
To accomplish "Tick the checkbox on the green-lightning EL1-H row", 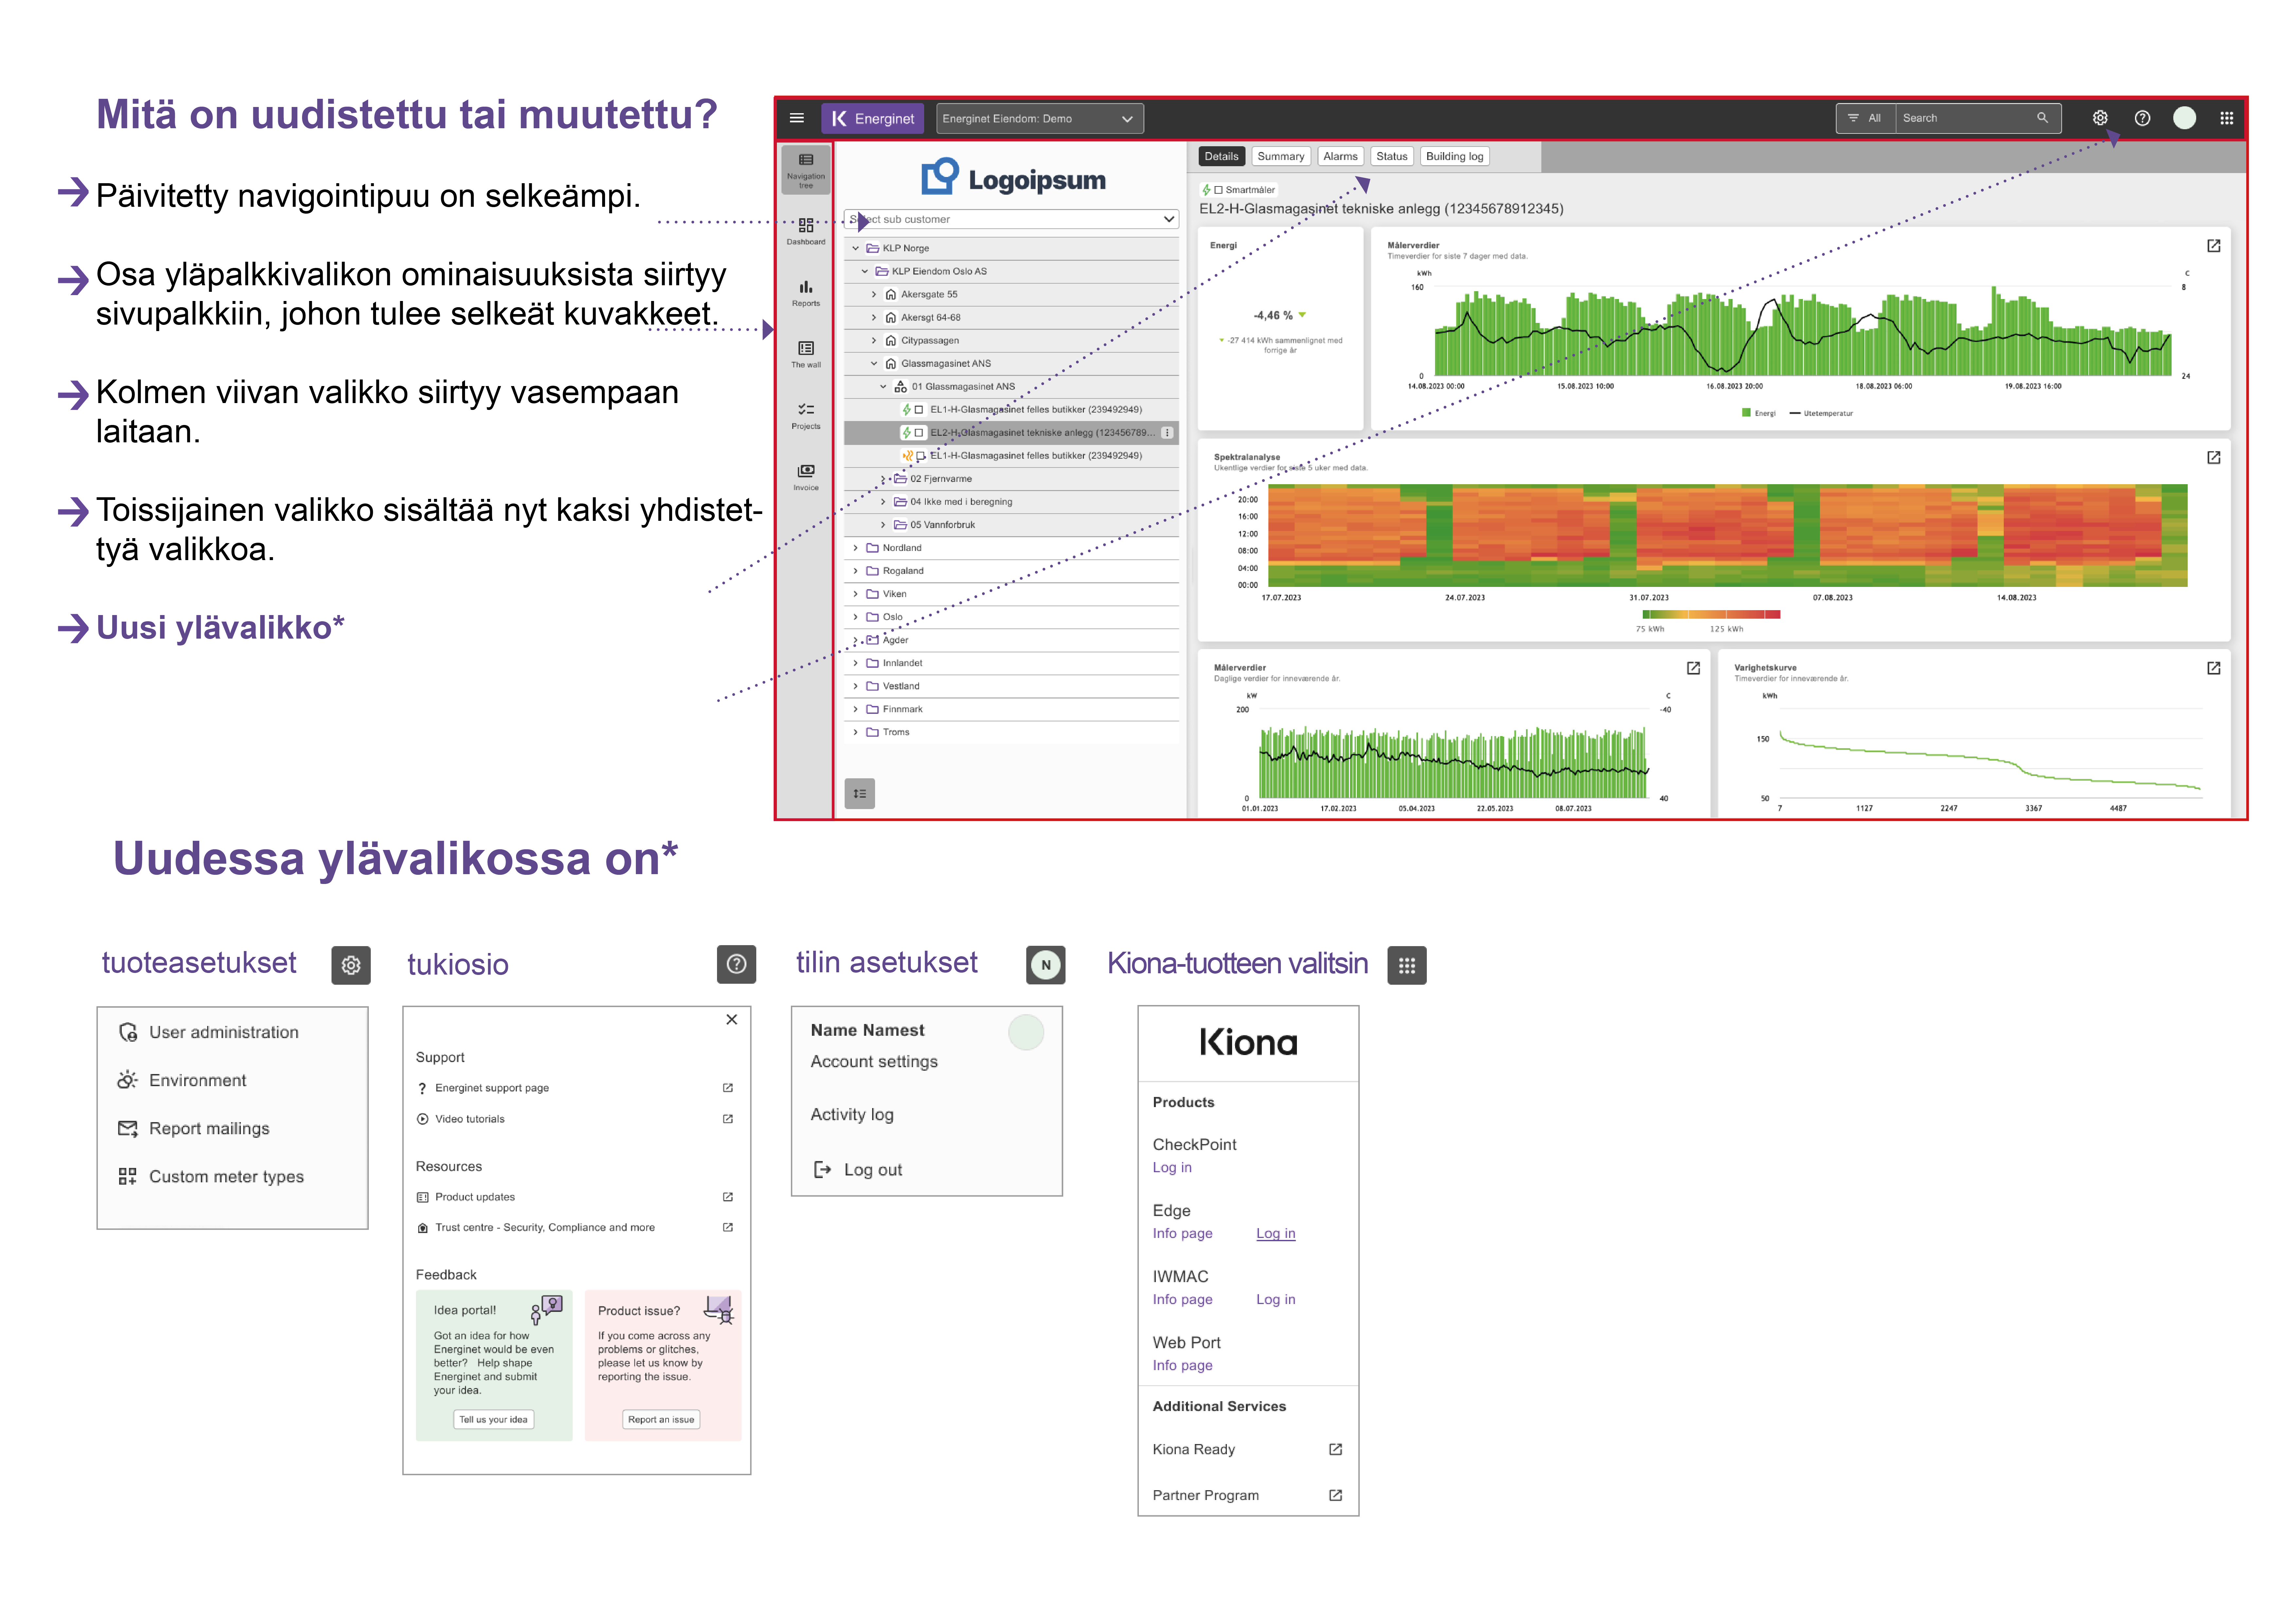I will coord(919,410).
